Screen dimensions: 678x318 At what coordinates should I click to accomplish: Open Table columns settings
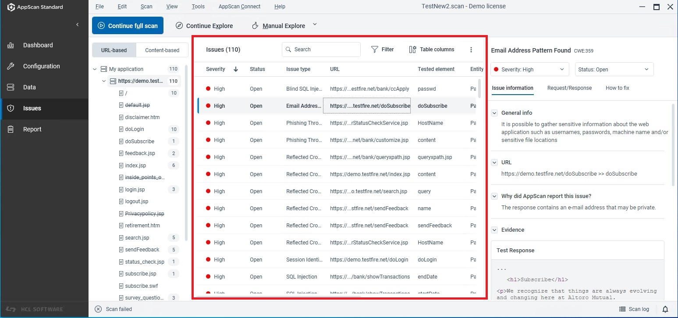pyautogui.click(x=432, y=49)
